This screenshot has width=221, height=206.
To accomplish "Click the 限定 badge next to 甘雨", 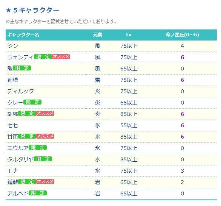I will pos(27,136).
